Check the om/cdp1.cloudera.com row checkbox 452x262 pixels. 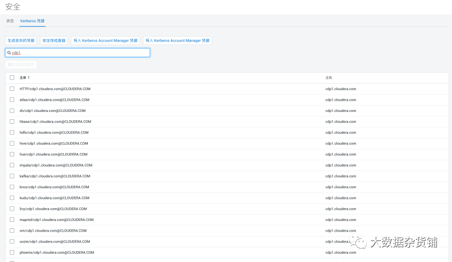12,231
